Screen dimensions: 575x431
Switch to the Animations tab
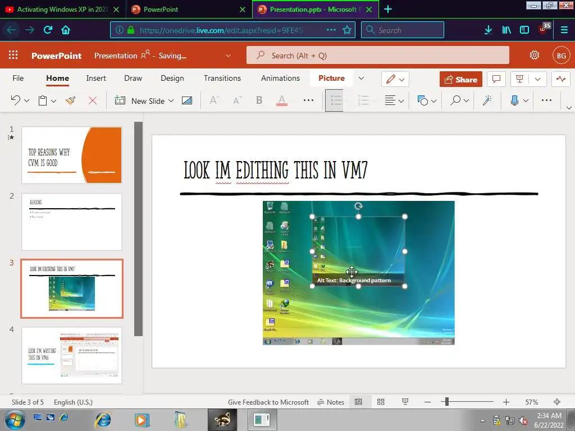tap(280, 78)
